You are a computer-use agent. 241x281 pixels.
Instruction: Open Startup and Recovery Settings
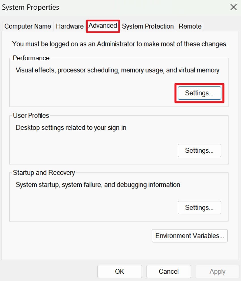[x=199, y=208]
